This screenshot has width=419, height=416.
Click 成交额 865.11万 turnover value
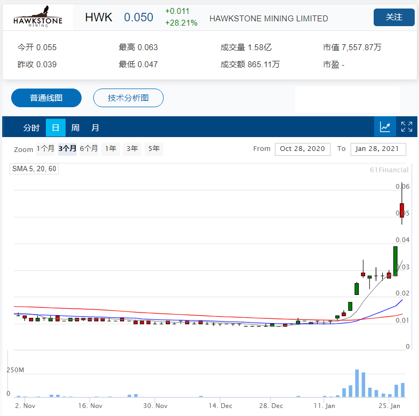(250, 65)
